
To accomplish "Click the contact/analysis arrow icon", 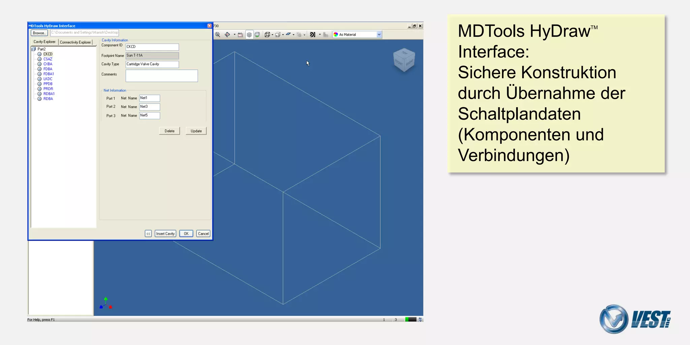I will point(313,35).
